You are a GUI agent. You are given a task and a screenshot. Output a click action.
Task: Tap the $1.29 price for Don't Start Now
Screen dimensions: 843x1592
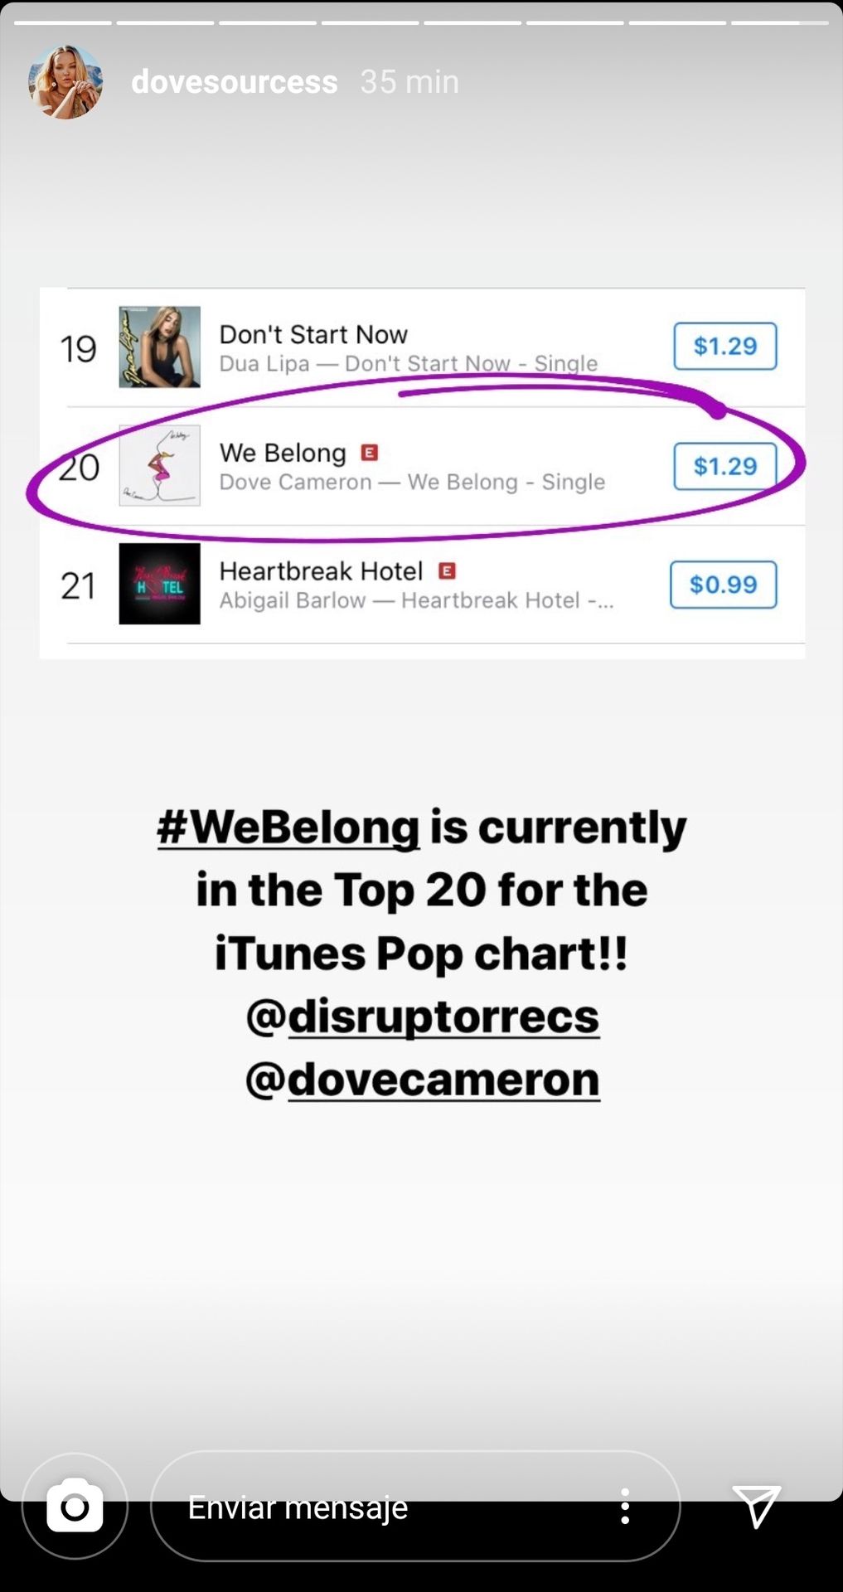tap(725, 346)
